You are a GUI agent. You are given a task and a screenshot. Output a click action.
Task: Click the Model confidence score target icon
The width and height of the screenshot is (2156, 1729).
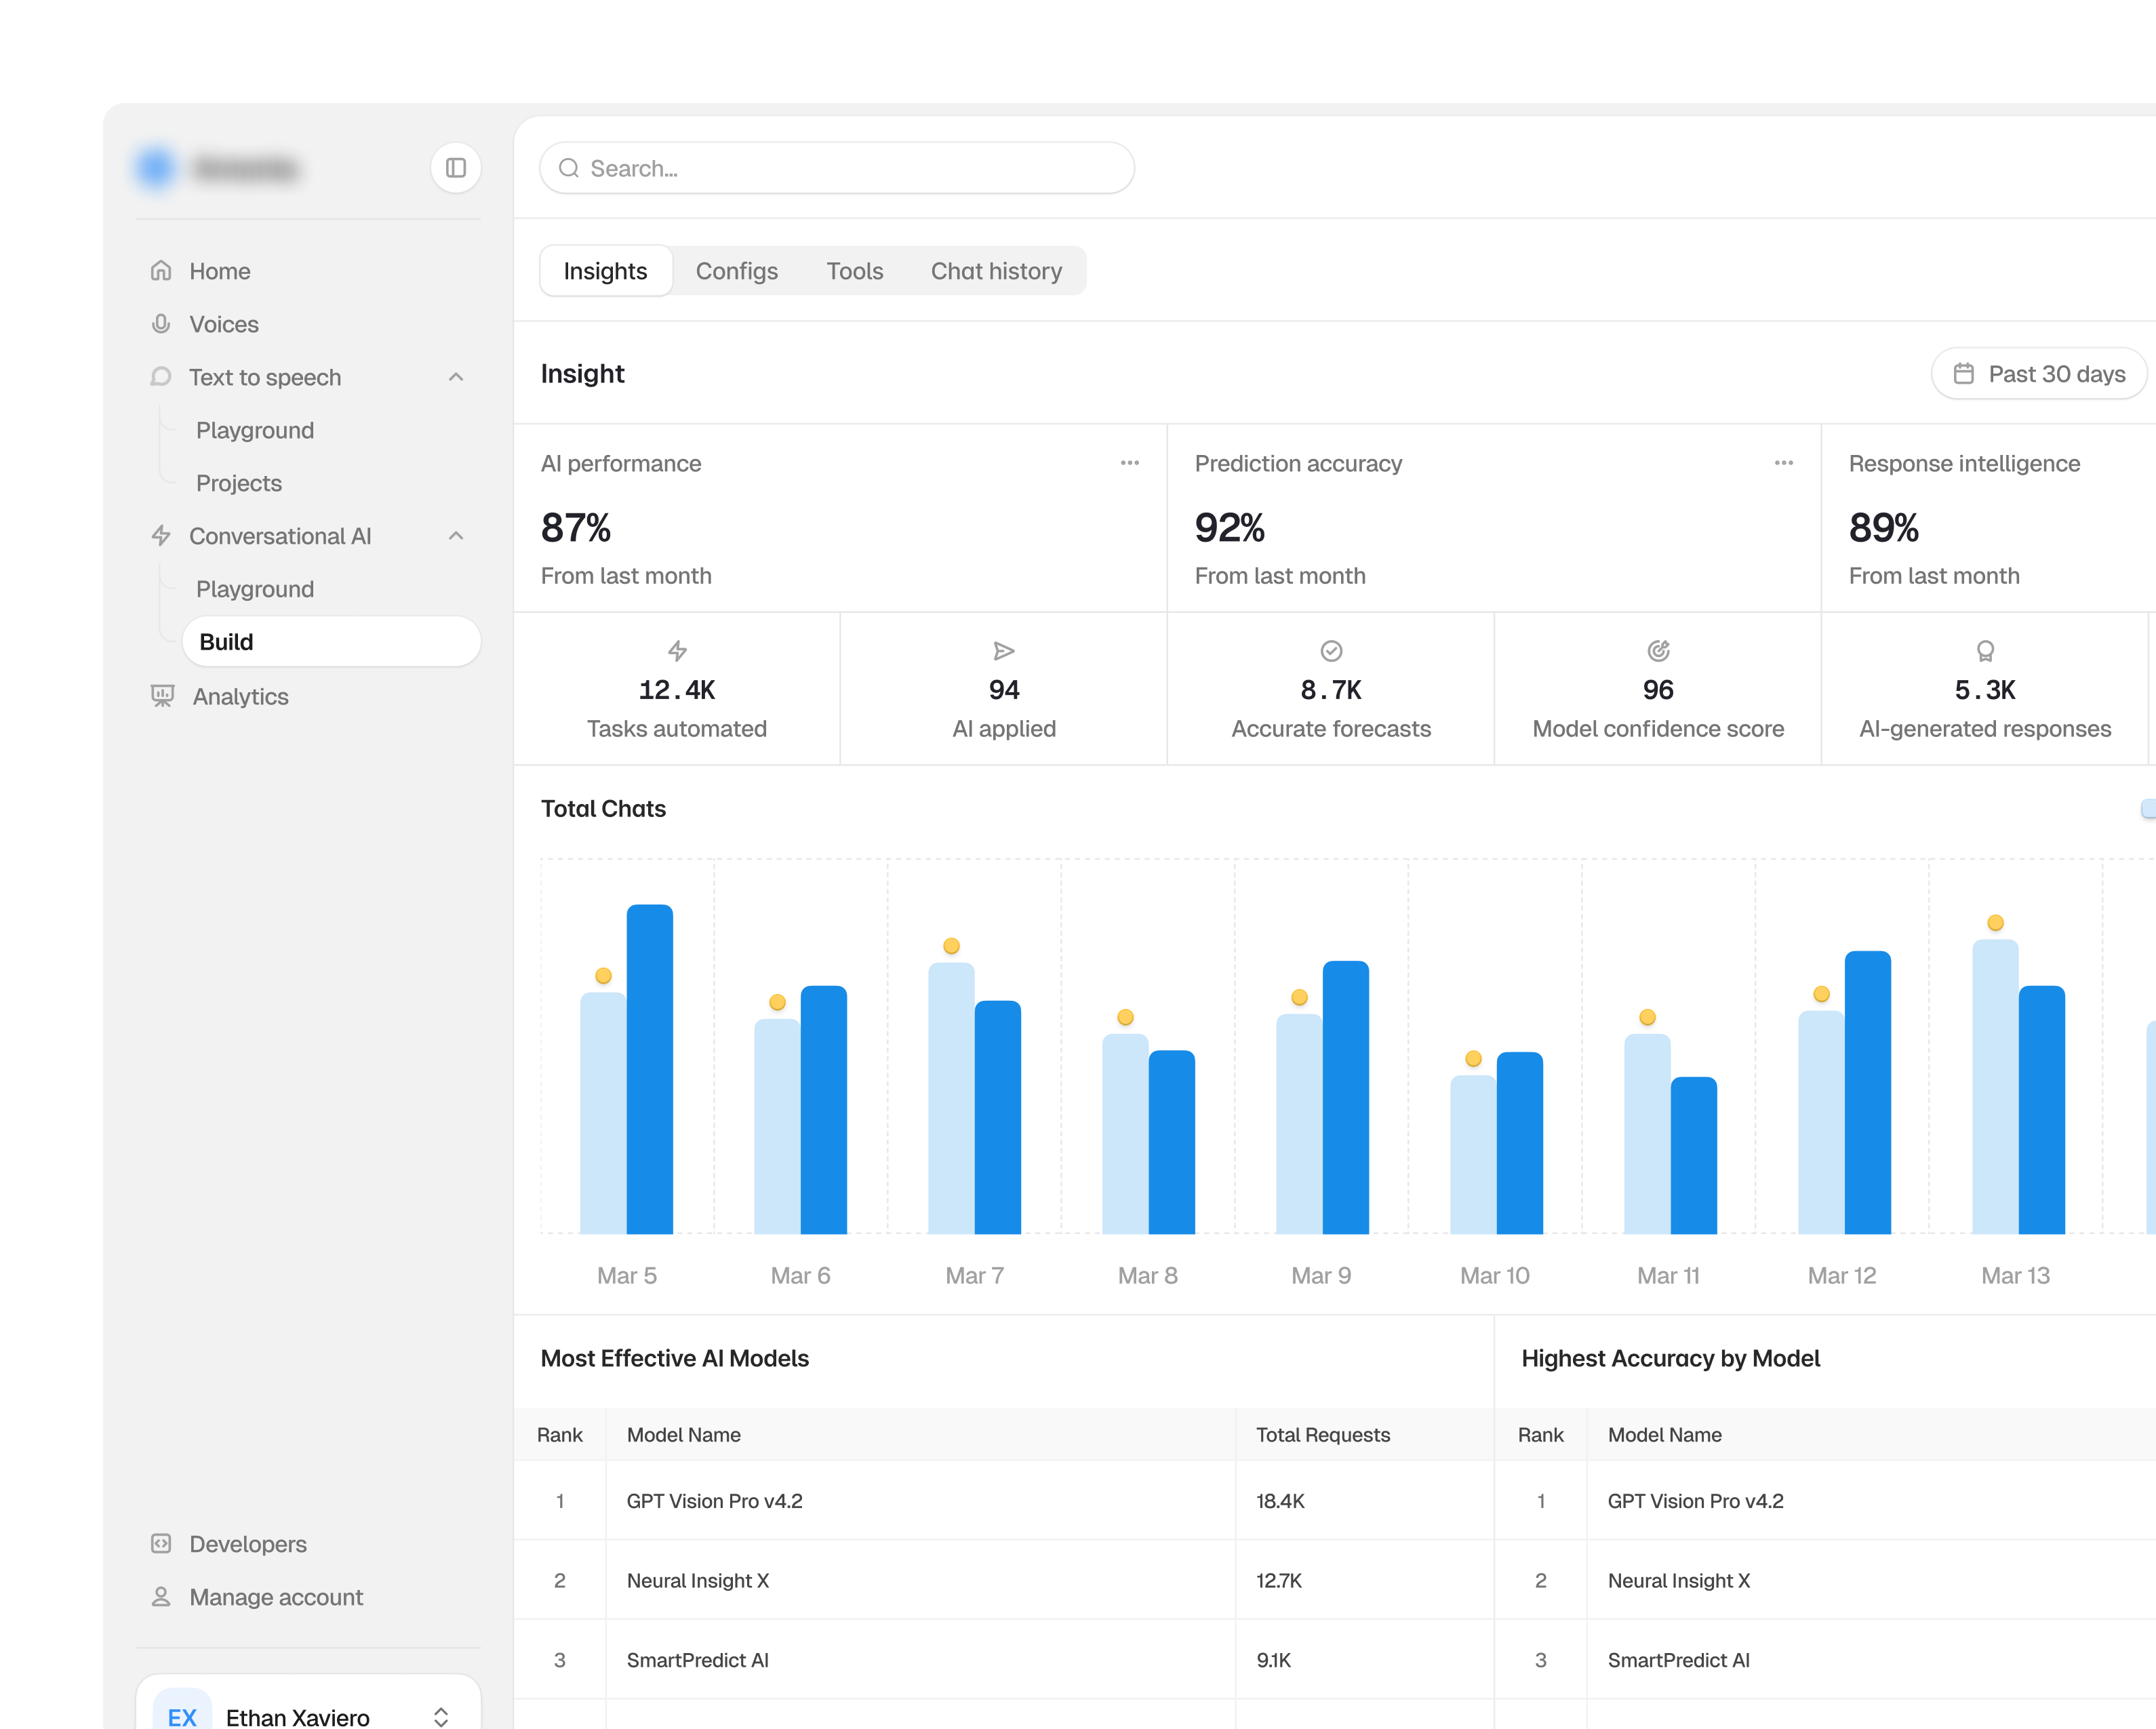point(1658,651)
